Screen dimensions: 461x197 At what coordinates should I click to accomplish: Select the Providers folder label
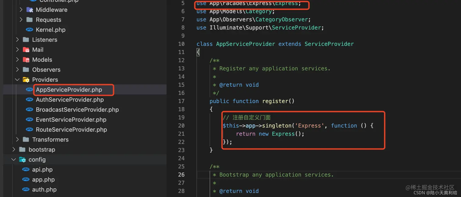coord(45,80)
